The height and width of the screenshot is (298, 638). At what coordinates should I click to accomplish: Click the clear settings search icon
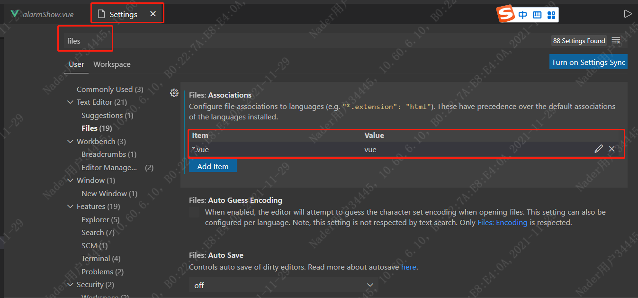point(616,41)
